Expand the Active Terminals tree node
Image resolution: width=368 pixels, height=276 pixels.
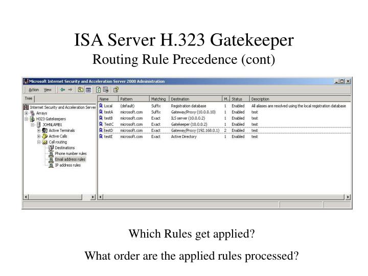[39, 130]
